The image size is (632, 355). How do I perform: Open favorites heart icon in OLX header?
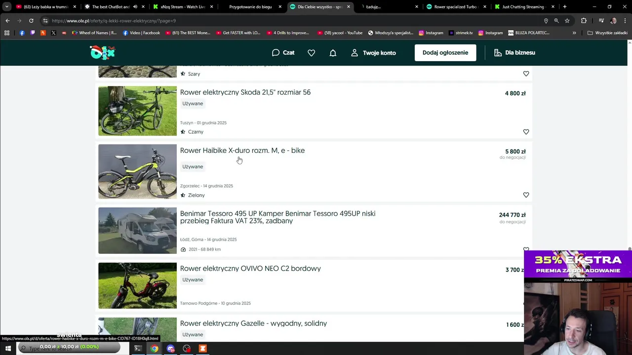click(311, 53)
